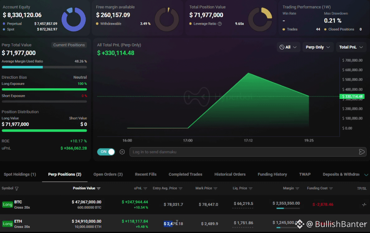The image size is (370, 233).
Task: Open the All time range dropdown
Action: point(288,47)
